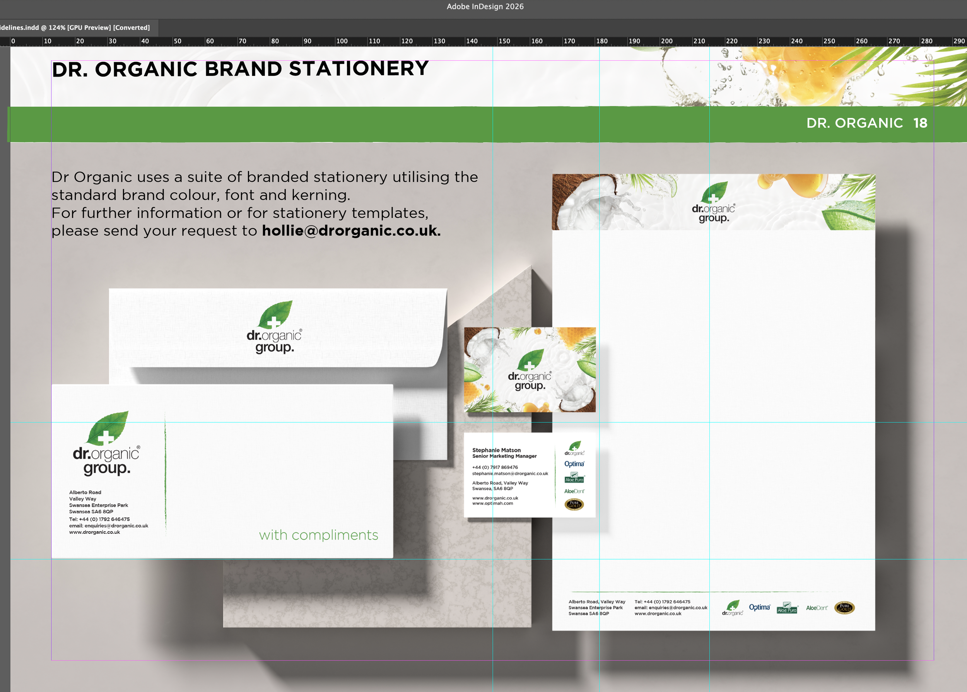The height and width of the screenshot is (692, 967).
Task: Click the phone number "+44 (0) 7917 869476"
Action: (495, 467)
